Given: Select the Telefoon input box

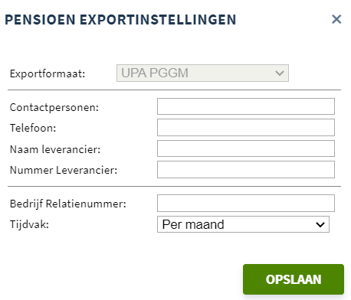Looking at the screenshot, I should click(246, 127).
